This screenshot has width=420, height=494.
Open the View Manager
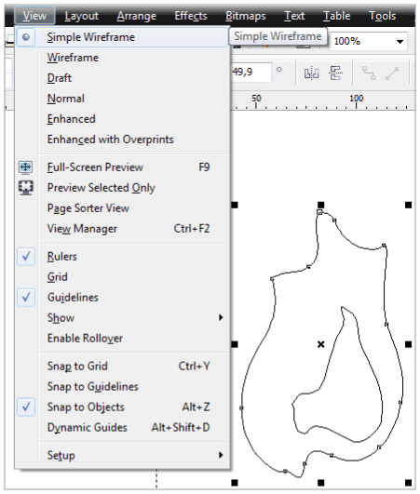click(x=122, y=229)
